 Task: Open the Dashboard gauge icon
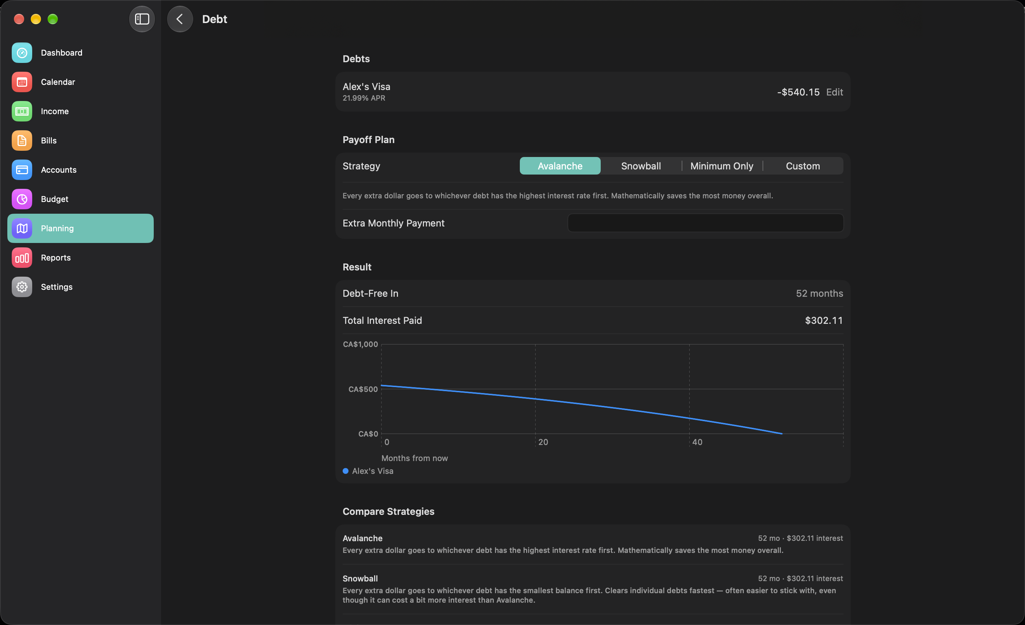pyautogui.click(x=22, y=53)
